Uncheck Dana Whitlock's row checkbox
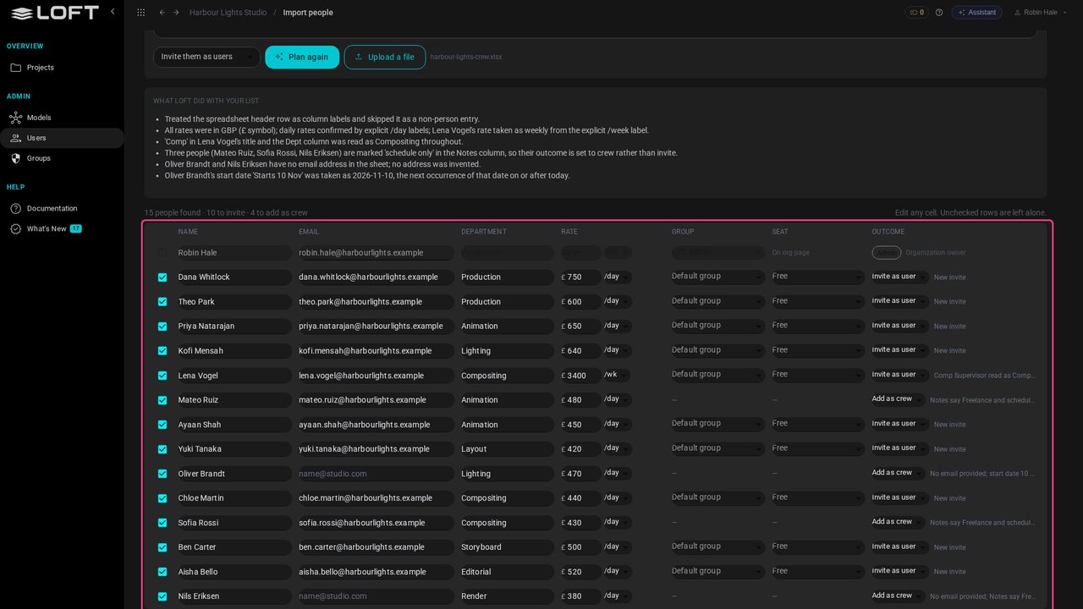 [162, 277]
